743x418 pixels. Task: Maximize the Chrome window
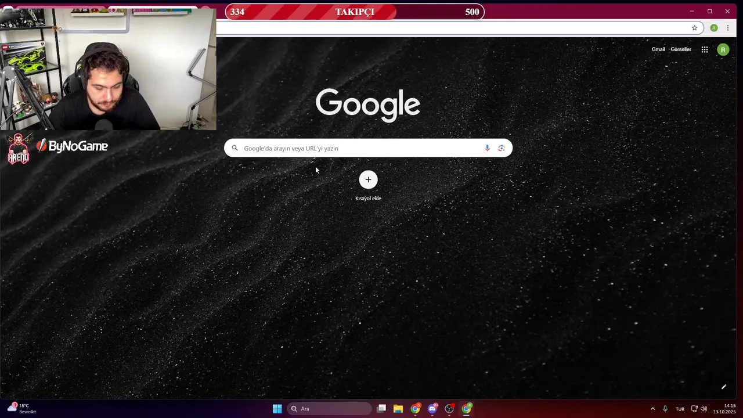coord(709,11)
